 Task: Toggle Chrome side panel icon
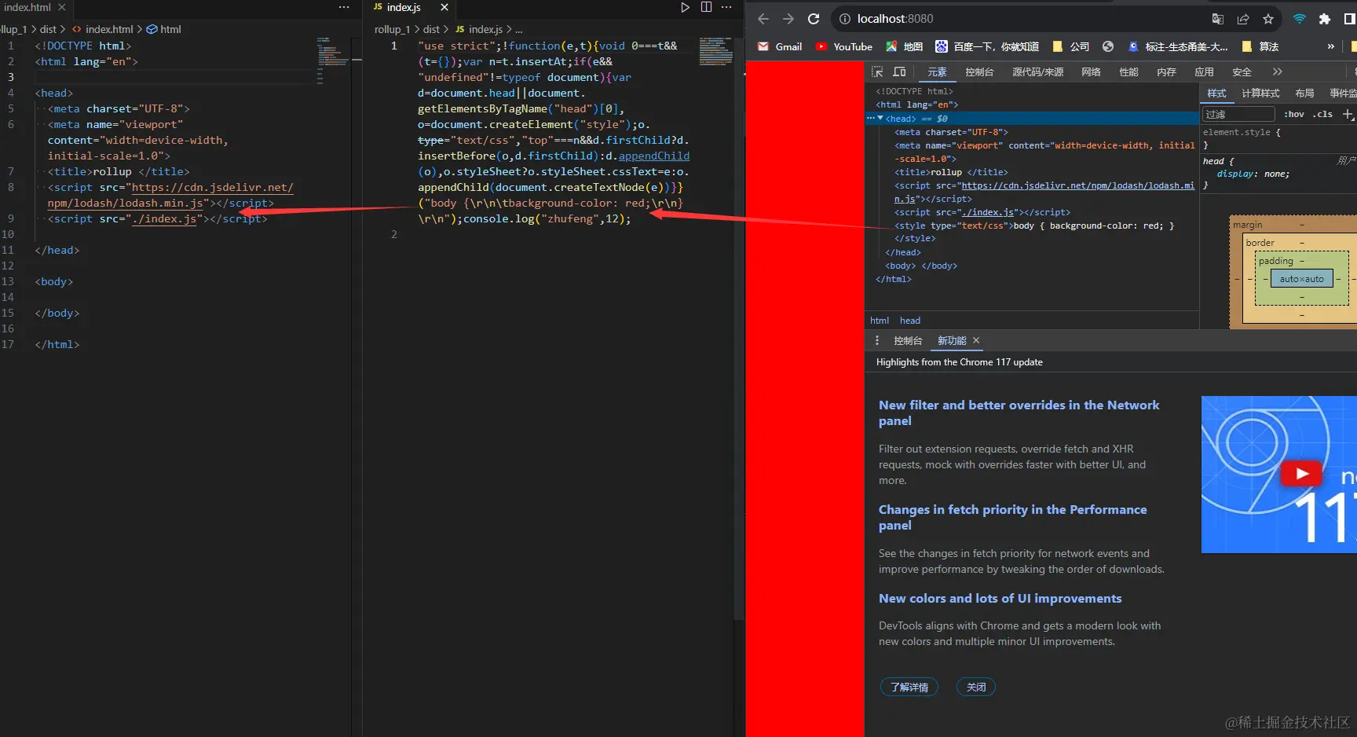(x=1350, y=19)
